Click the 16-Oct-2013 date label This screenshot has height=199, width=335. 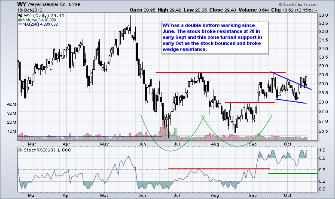coord(30,10)
